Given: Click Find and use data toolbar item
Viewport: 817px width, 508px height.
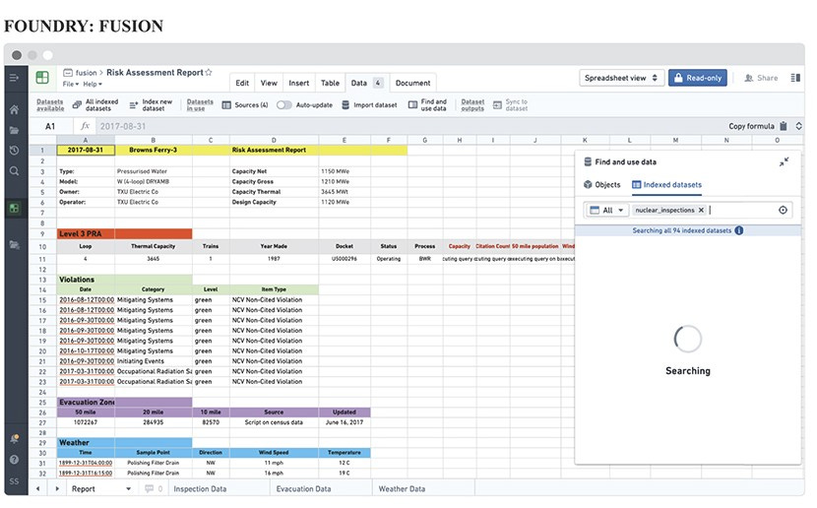Looking at the screenshot, I should (428, 104).
